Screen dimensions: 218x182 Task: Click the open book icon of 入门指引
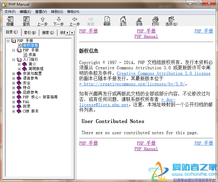point(19,59)
